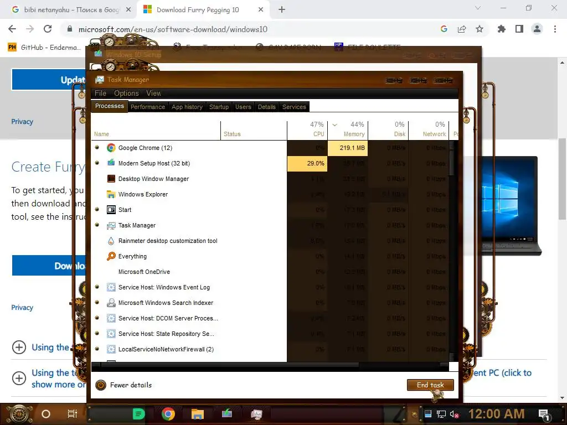Click the LocalServiceNoNetworkFirewall gear icon
This screenshot has width=567, height=425.
(111, 349)
